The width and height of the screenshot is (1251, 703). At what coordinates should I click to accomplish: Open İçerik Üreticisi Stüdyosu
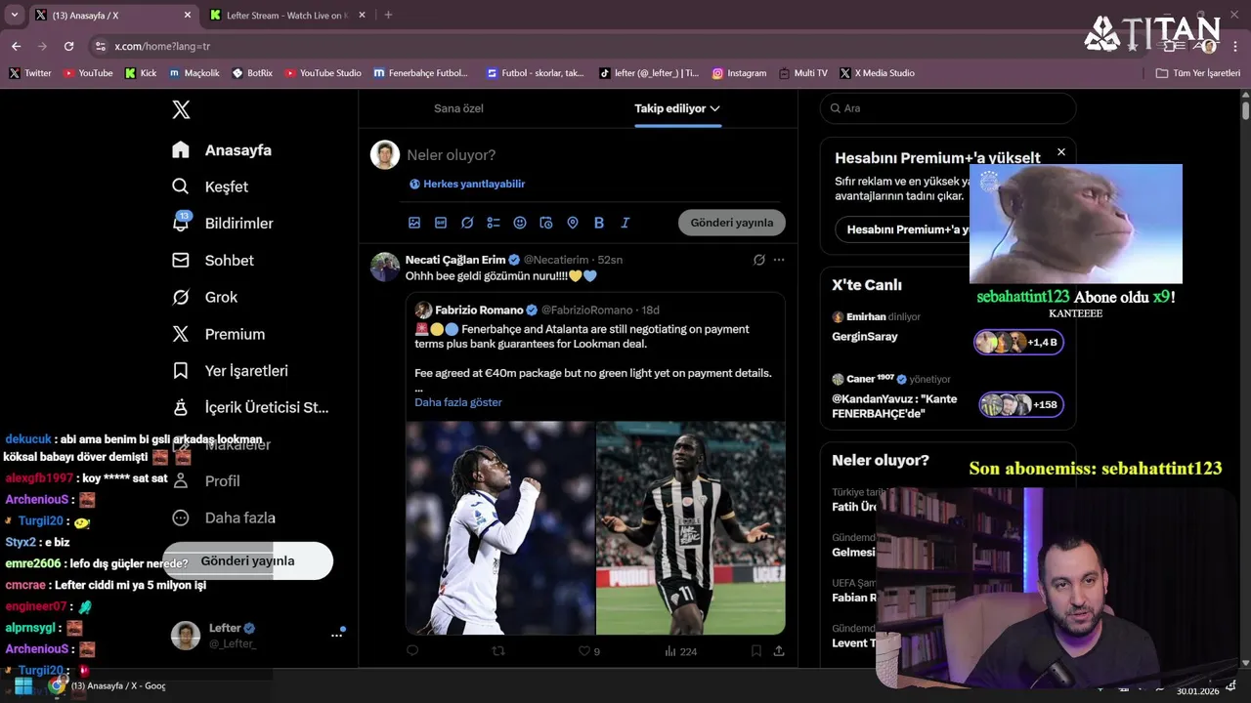click(250, 407)
